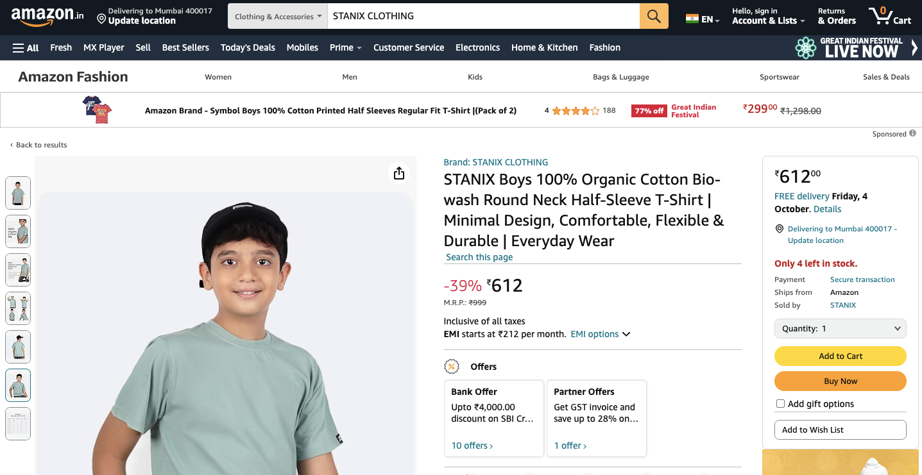Click the Amazon.in logo
The height and width of the screenshot is (475, 922).
47,16
